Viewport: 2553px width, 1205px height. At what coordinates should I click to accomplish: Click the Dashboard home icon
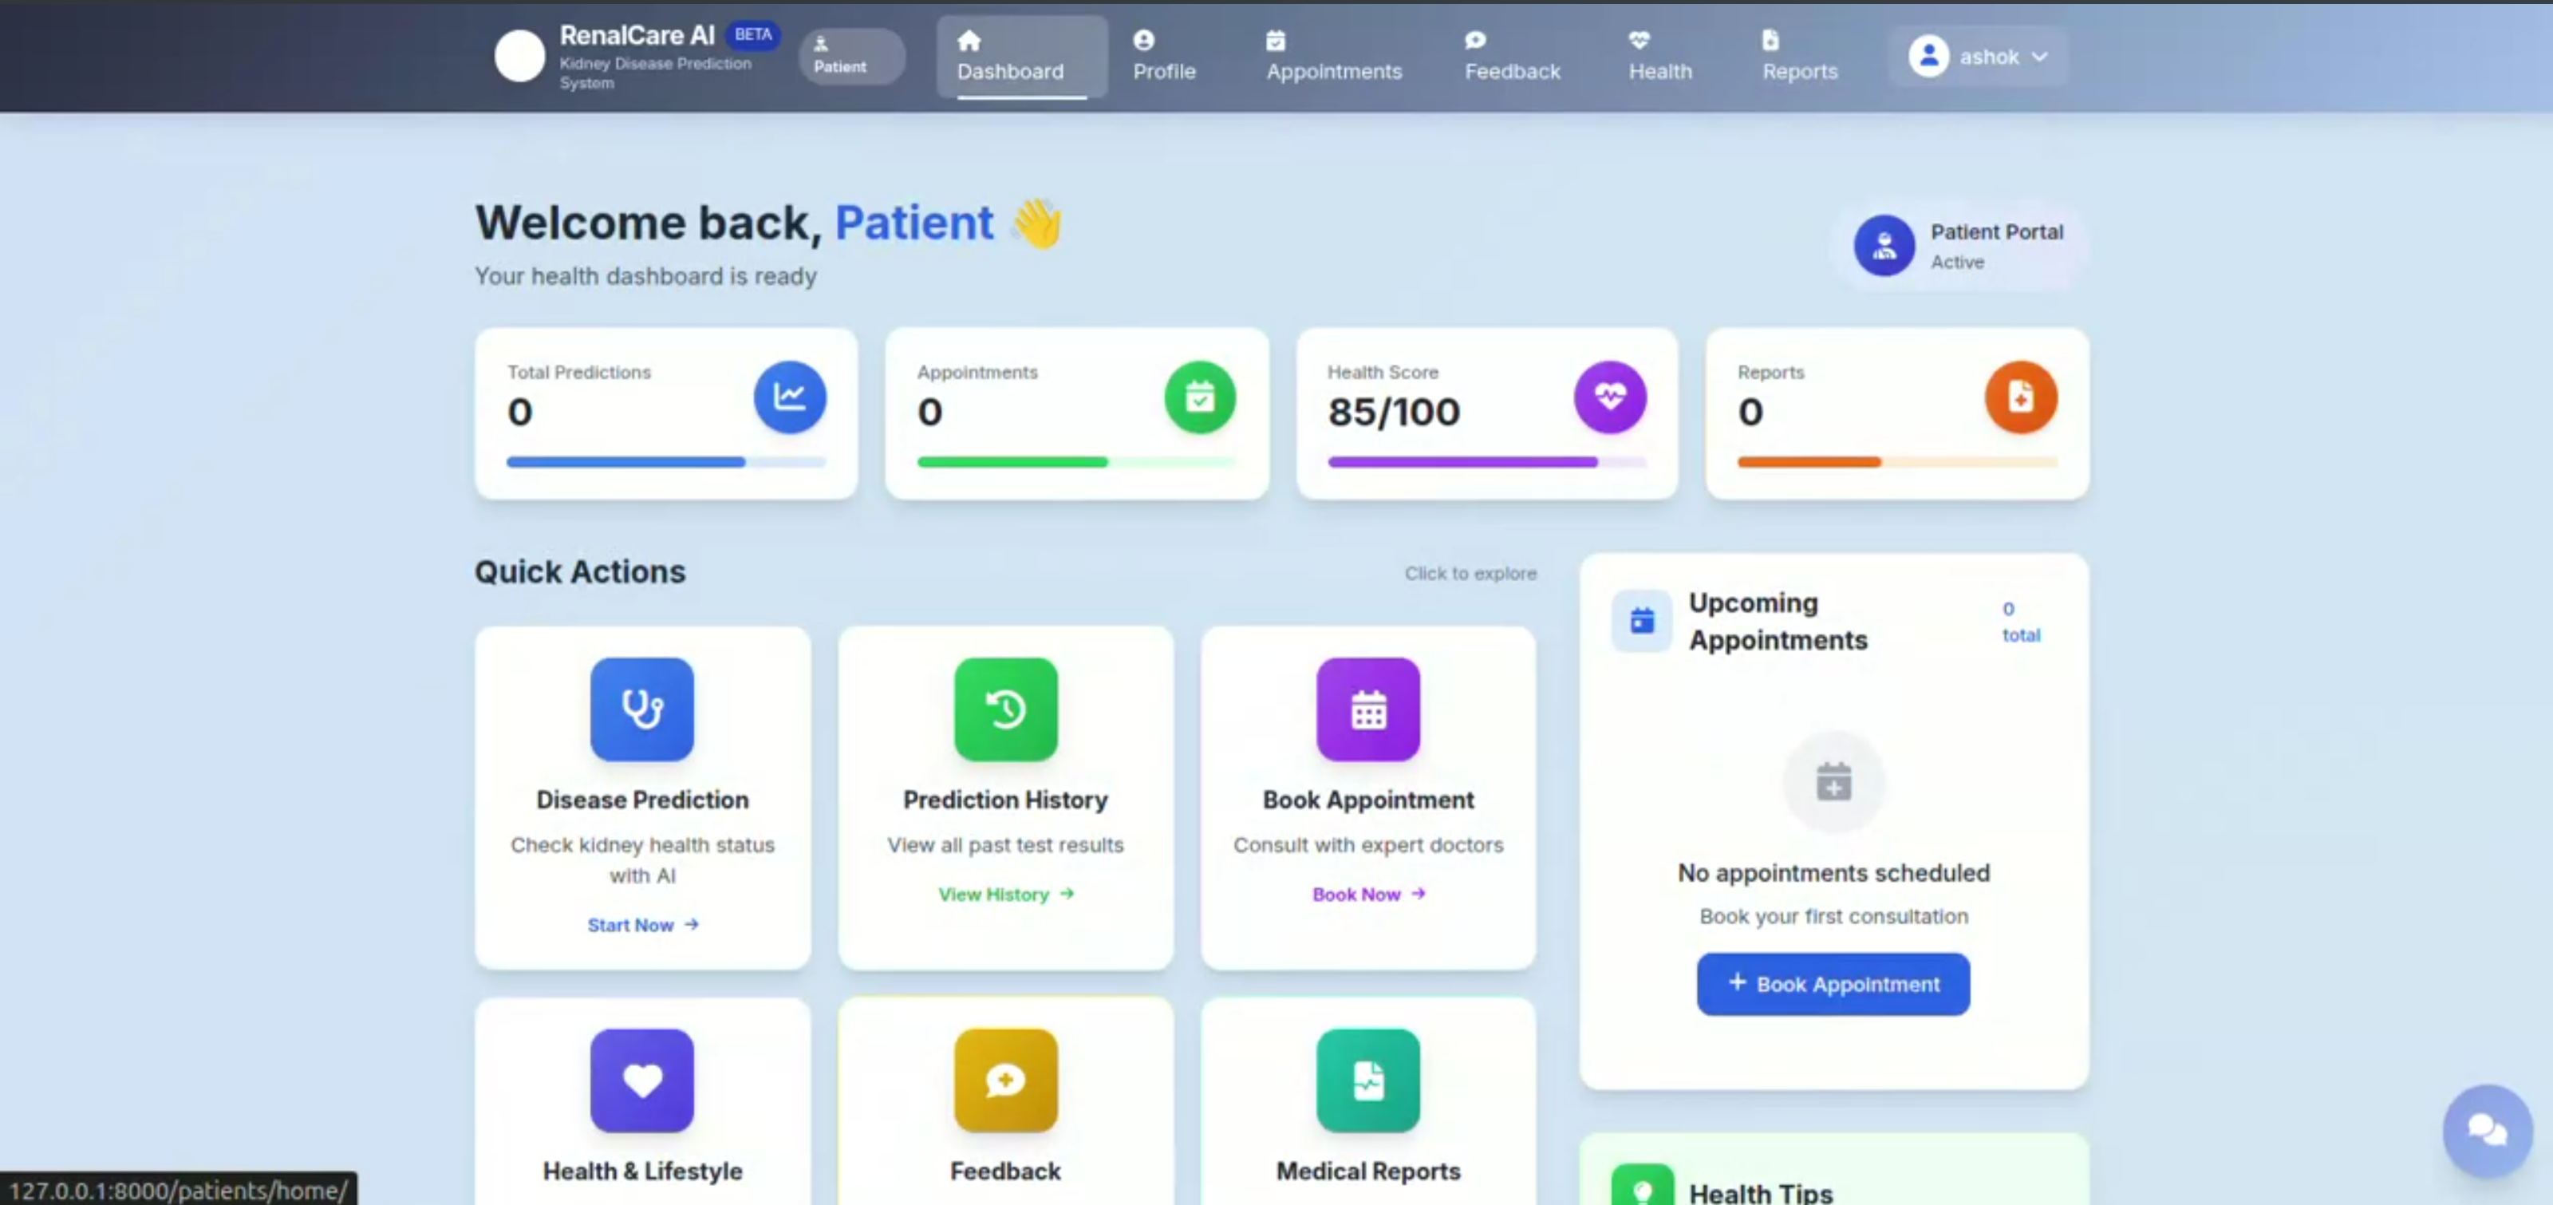pos(969,41)
